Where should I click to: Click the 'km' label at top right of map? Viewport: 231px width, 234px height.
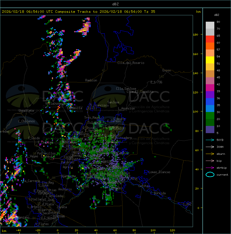pos(198,12)
